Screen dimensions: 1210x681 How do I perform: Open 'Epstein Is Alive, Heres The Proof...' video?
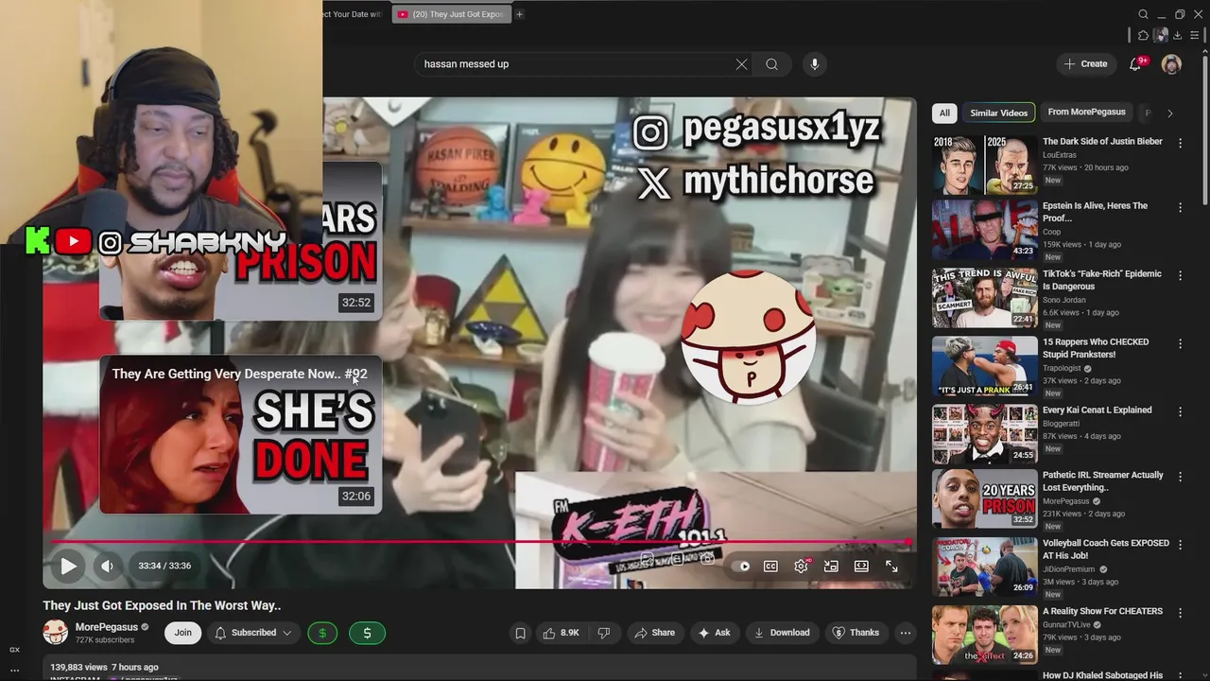click(x=1095, y=212)
